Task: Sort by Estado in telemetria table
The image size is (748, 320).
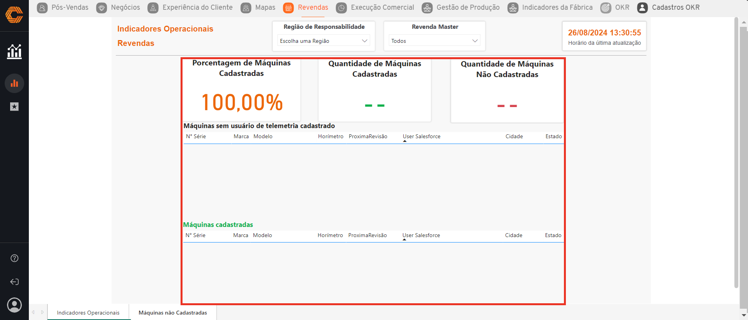Action: click(553, 136)
